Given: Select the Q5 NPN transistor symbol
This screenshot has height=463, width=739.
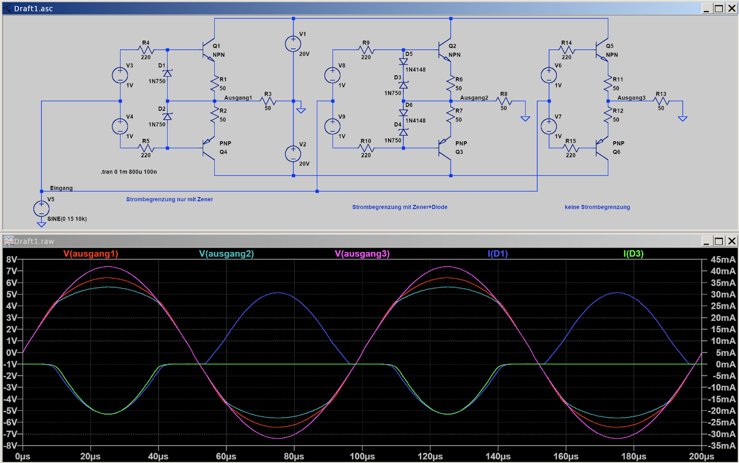Looking at the screenshot, I should (x=602, y=50).
